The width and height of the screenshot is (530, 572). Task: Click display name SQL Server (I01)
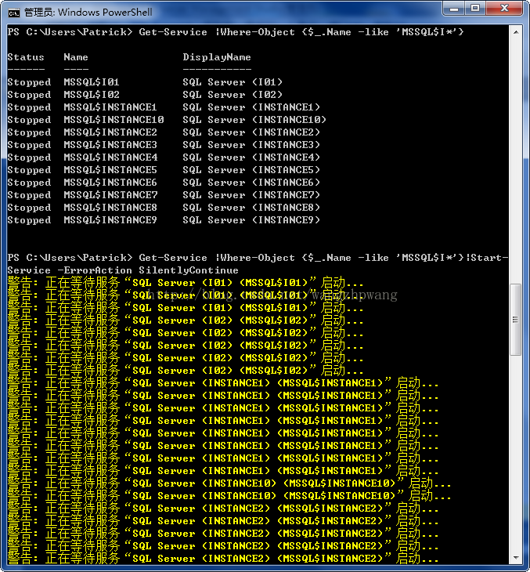233,82
